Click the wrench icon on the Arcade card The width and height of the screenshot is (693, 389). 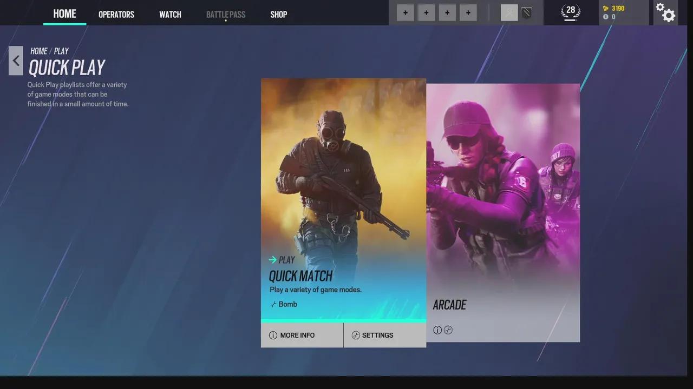[448, 330]
